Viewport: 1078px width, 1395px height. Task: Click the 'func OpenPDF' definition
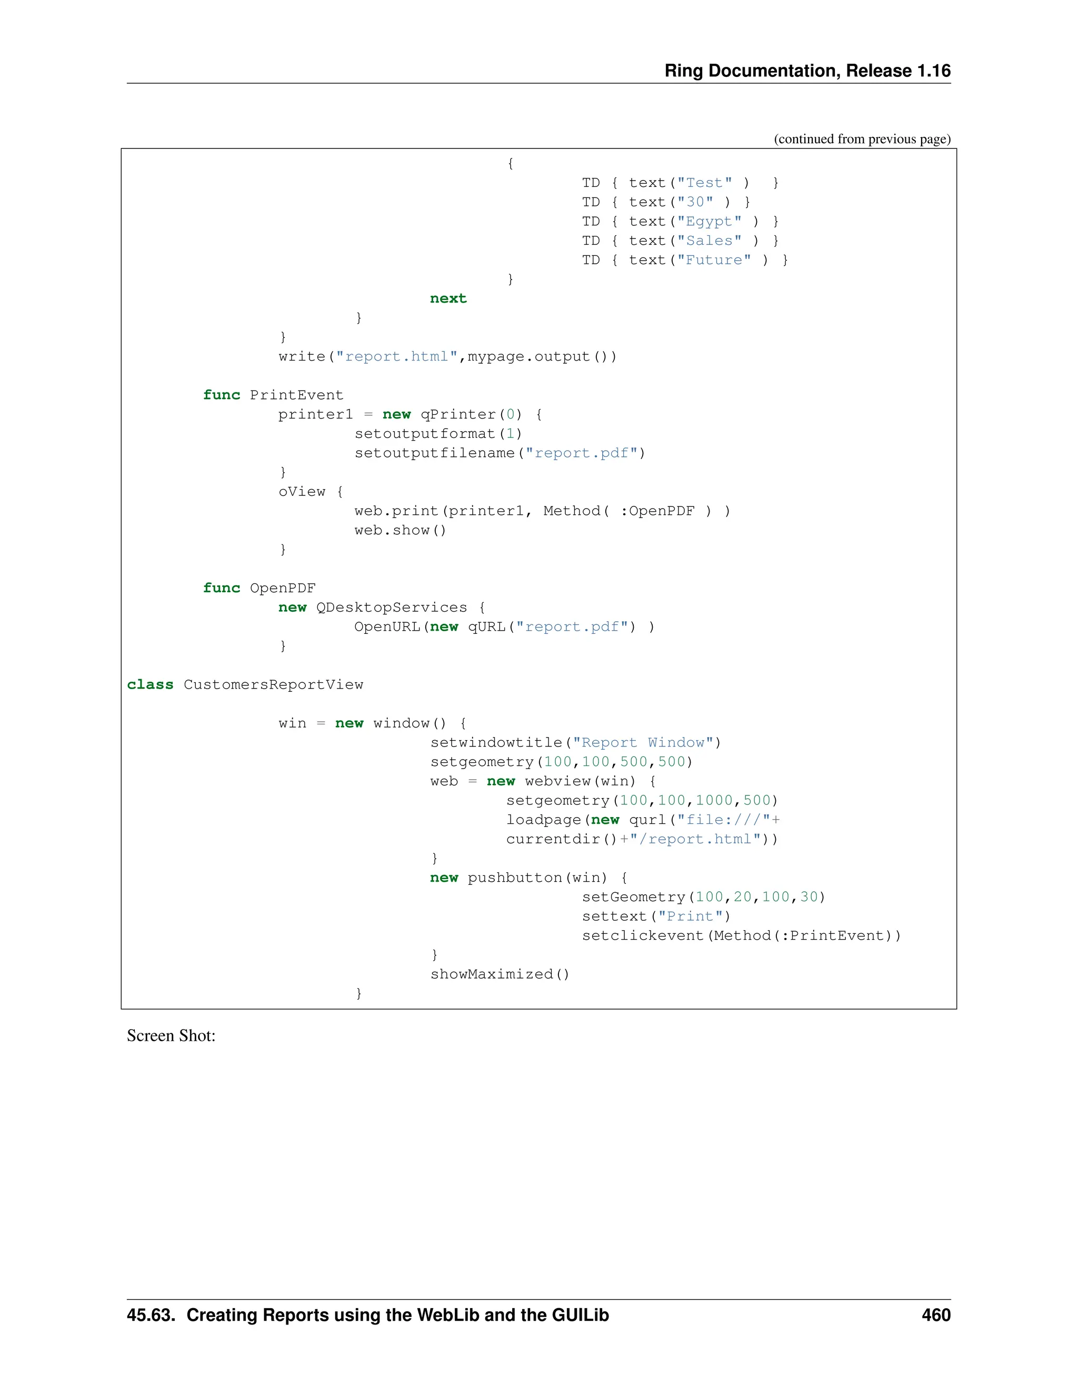(x=259, y=587)
